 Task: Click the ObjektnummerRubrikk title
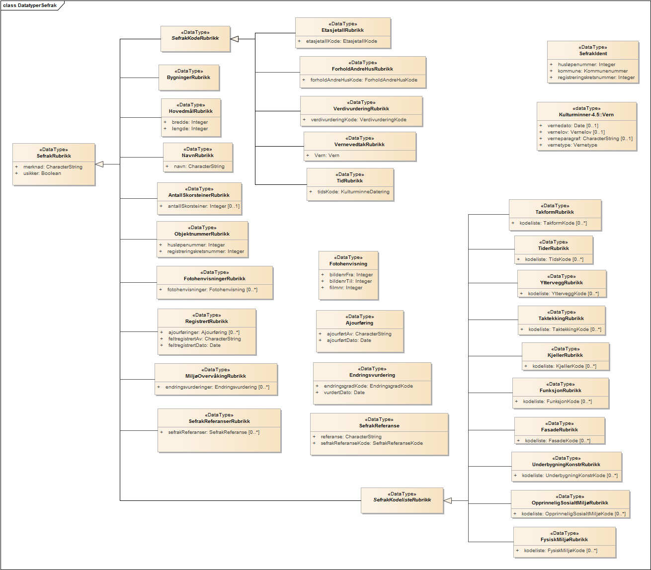(x=202, y=234)
